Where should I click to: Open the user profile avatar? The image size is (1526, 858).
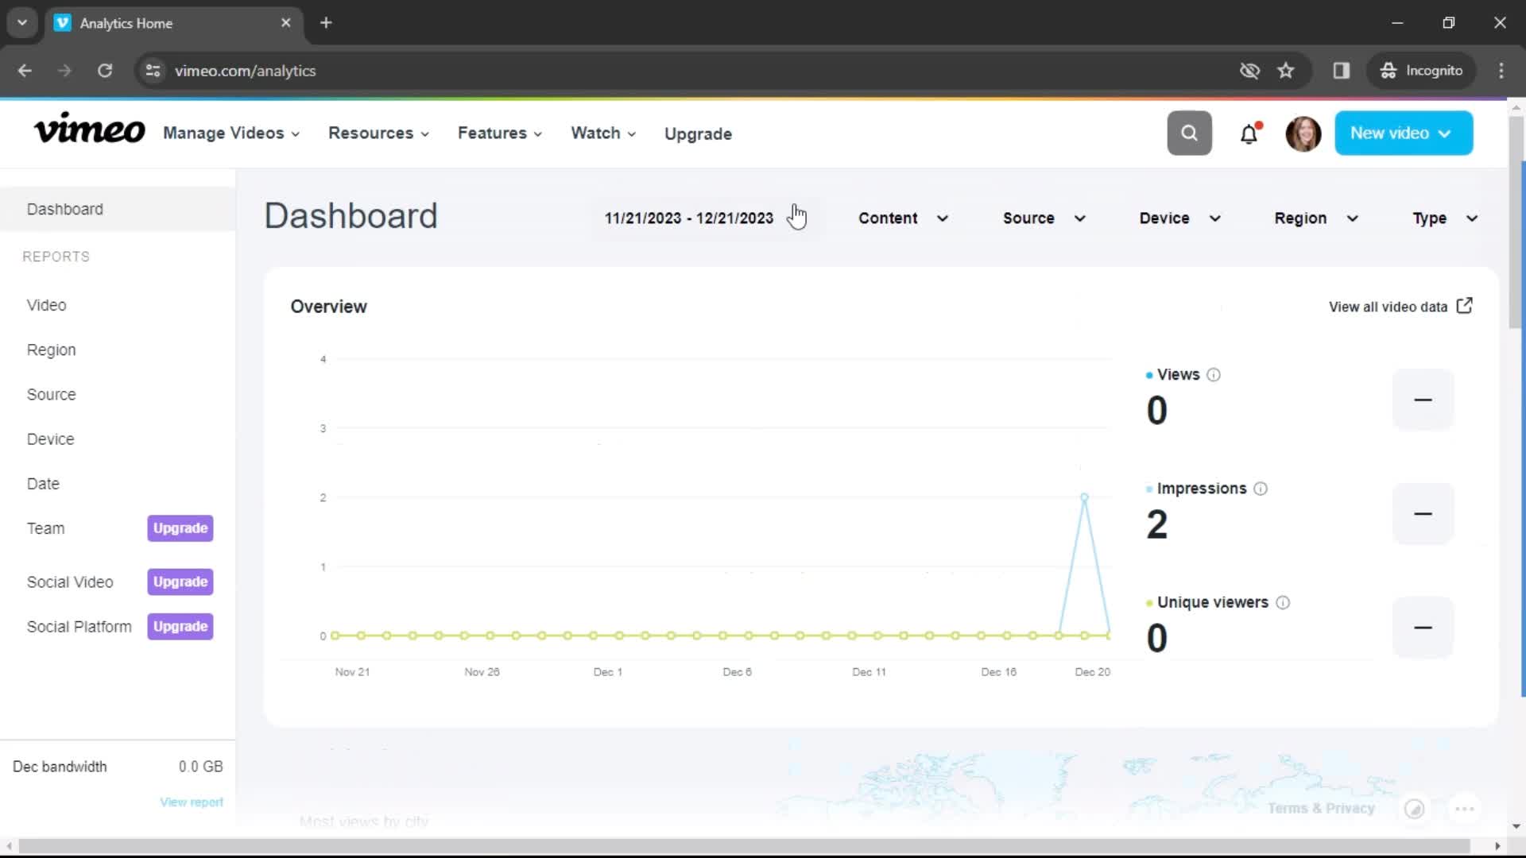[x=1303, y=133]
